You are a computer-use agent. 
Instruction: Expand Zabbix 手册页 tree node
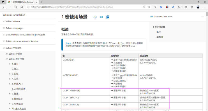tap(7, 54)
